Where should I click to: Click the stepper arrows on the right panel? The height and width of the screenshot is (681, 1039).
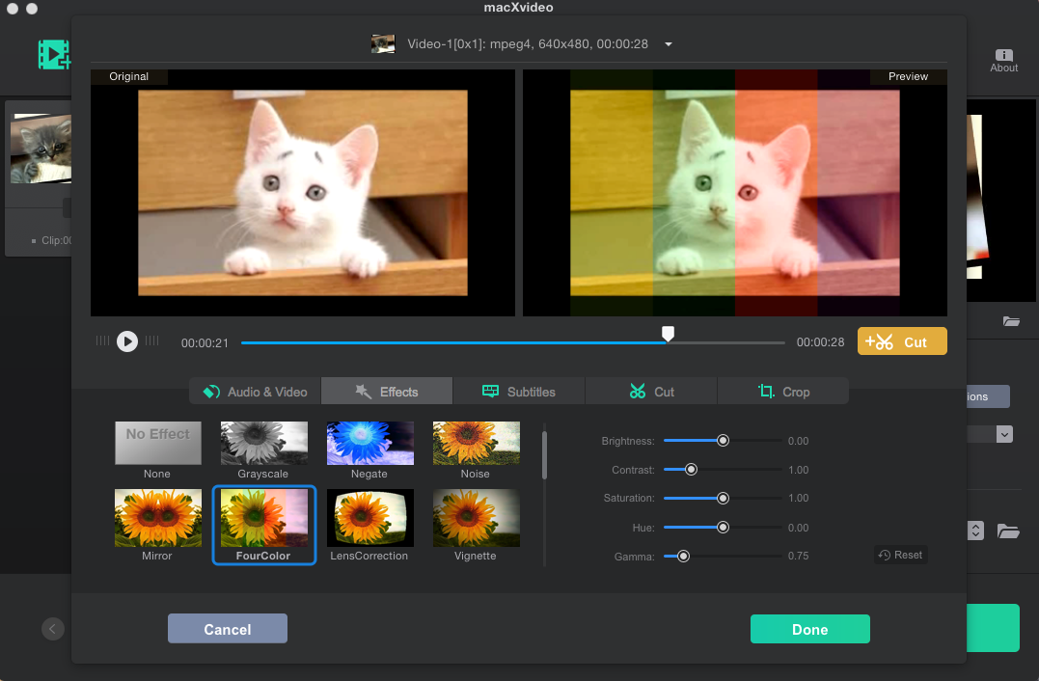(x=975, y=531)
